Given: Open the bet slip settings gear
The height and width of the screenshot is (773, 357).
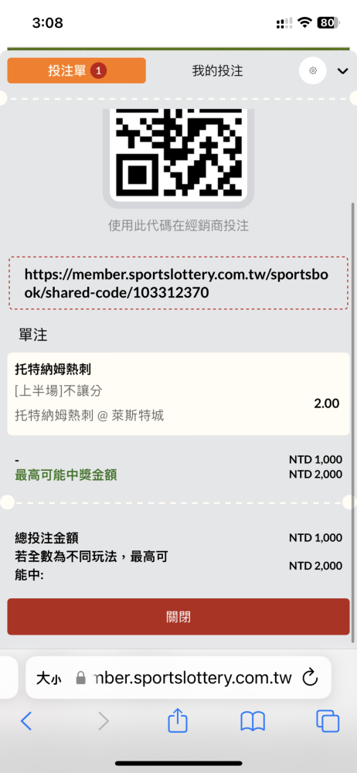Looking at the screenshot, I should tap(313, 71).
